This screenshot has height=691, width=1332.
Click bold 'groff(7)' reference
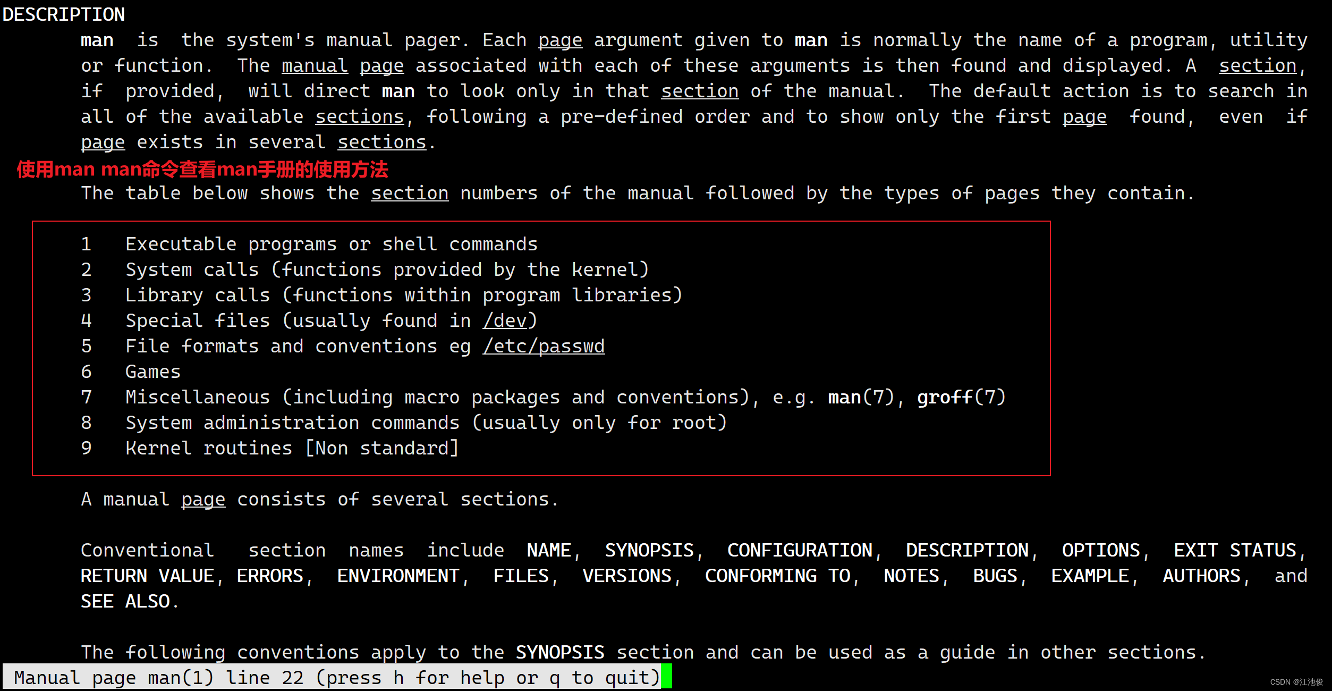click(x=962, y=397)
